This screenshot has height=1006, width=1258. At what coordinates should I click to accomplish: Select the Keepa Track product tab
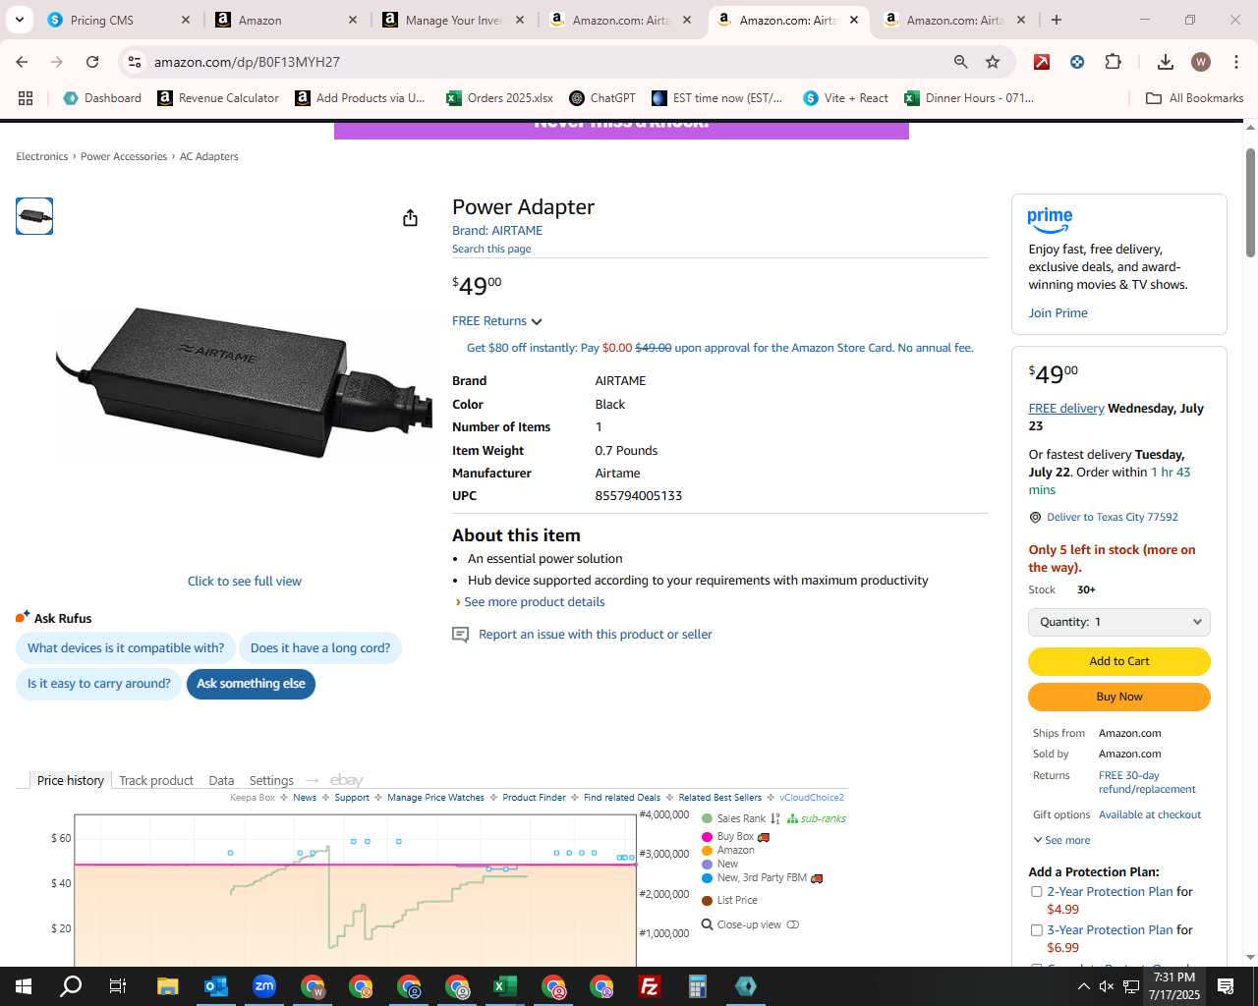coord(156,780)
